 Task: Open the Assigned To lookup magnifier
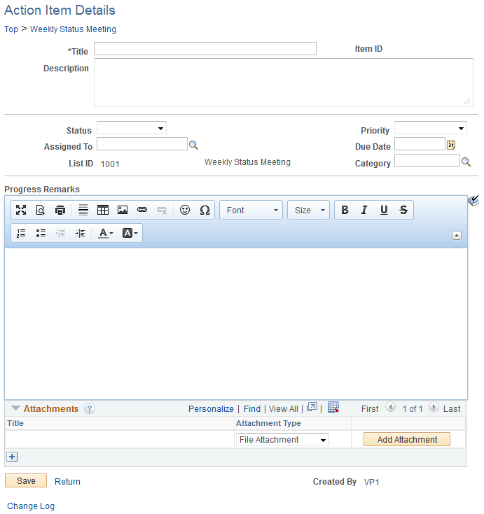(193, 145)
